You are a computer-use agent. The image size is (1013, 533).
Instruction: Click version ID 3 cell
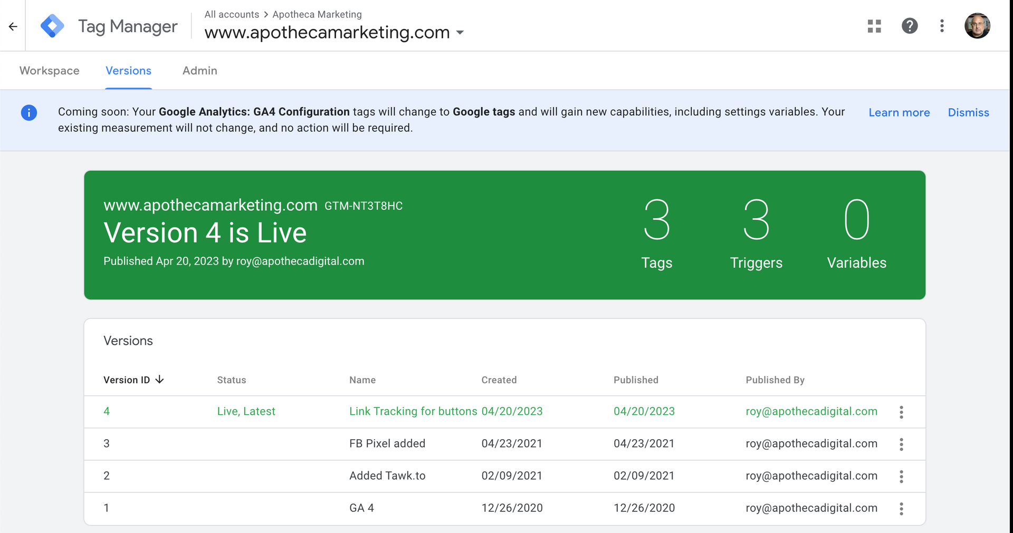coord(107,443)
